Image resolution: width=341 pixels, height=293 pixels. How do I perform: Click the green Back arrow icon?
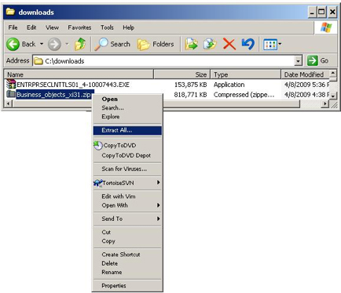tap(13, 44)
